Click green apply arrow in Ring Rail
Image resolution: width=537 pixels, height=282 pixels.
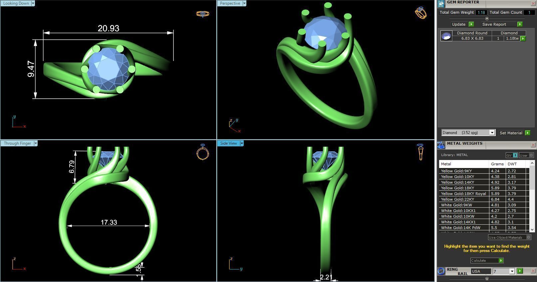coord(520,271)
